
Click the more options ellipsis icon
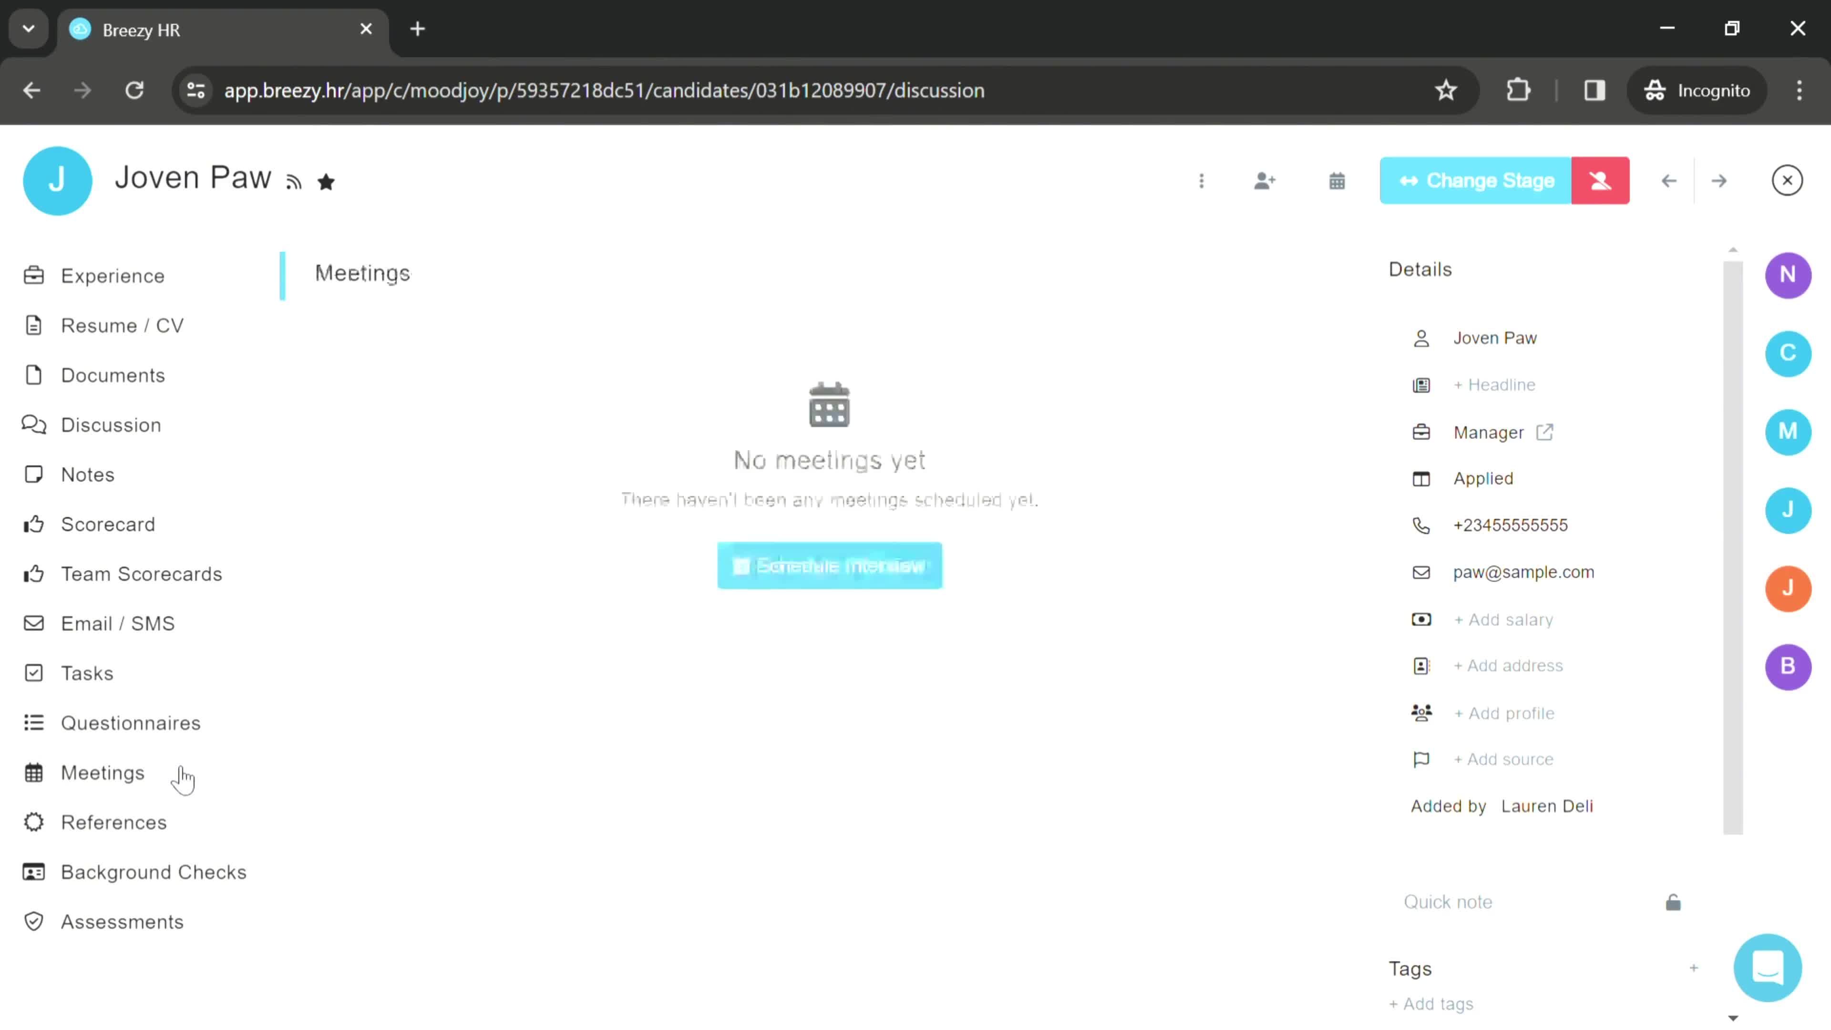[1202, 180]
